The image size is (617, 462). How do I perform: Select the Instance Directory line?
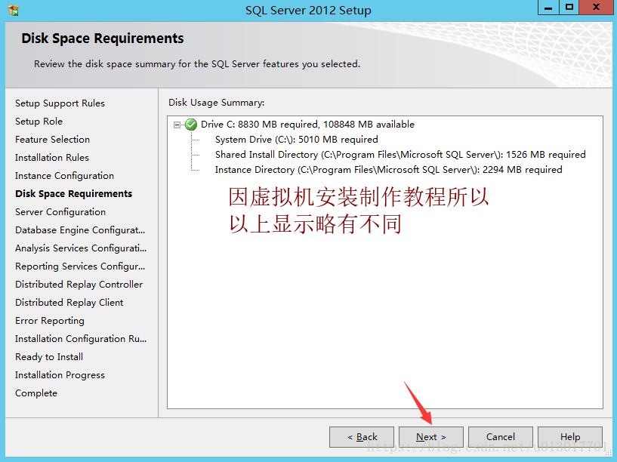pos(388,170)
